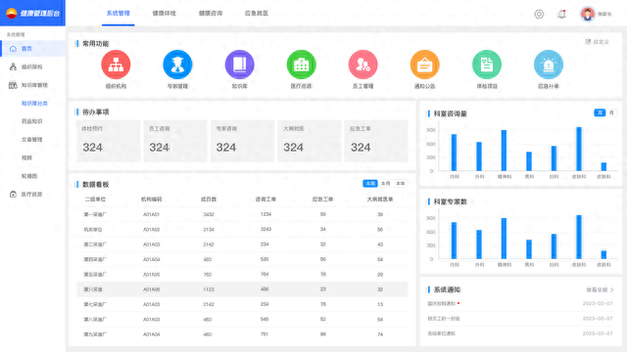Image resolution: width=627 pixels, height=352 pixels.
Task: Select the 第三采油厂 table row
Action: 242,244
